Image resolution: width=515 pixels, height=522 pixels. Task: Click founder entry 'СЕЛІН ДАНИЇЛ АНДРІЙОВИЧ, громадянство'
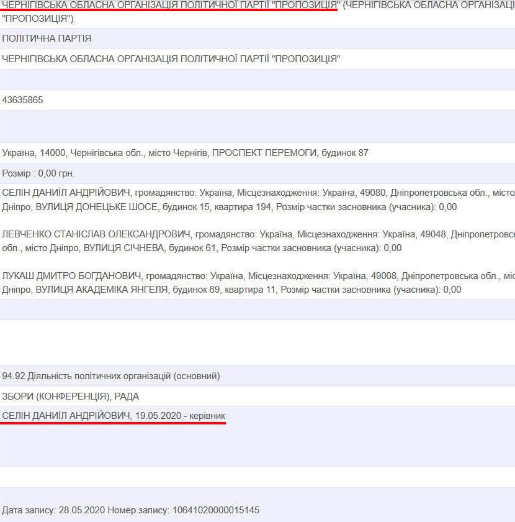click(99, 193)
